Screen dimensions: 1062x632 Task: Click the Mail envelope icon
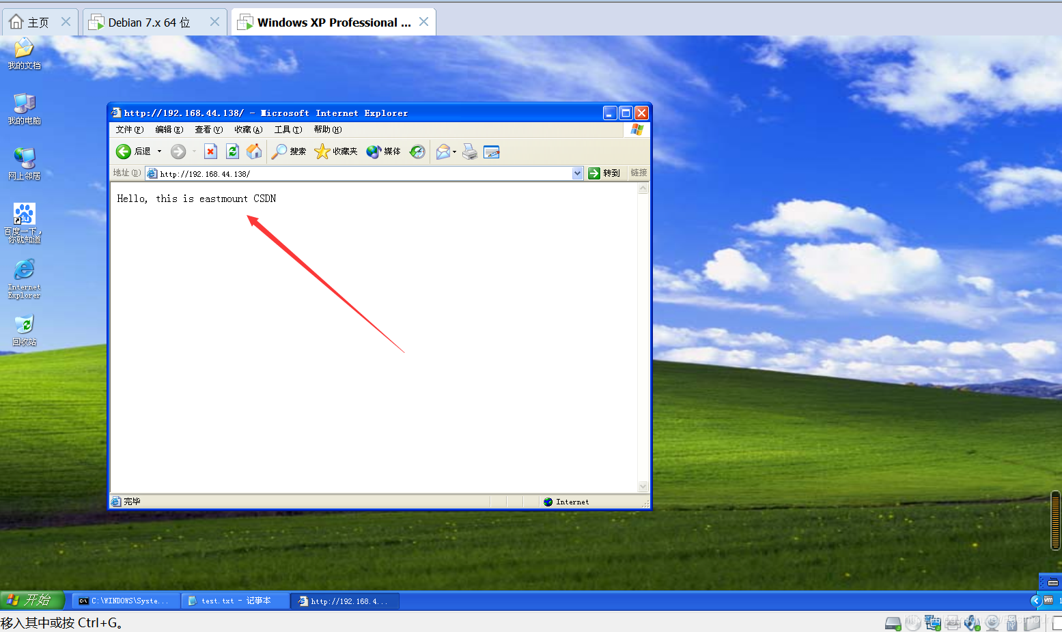(443, 152)
